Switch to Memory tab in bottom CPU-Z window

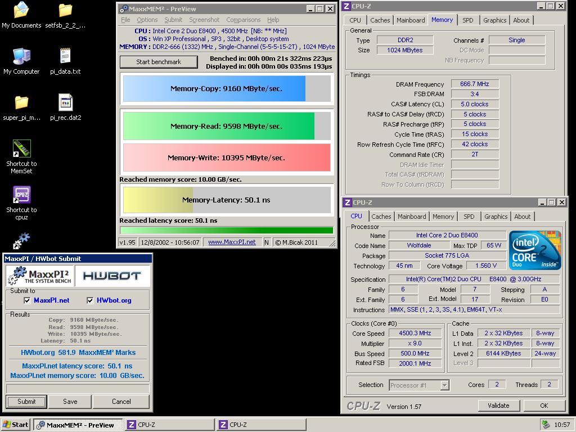click(x=443, y=217)
